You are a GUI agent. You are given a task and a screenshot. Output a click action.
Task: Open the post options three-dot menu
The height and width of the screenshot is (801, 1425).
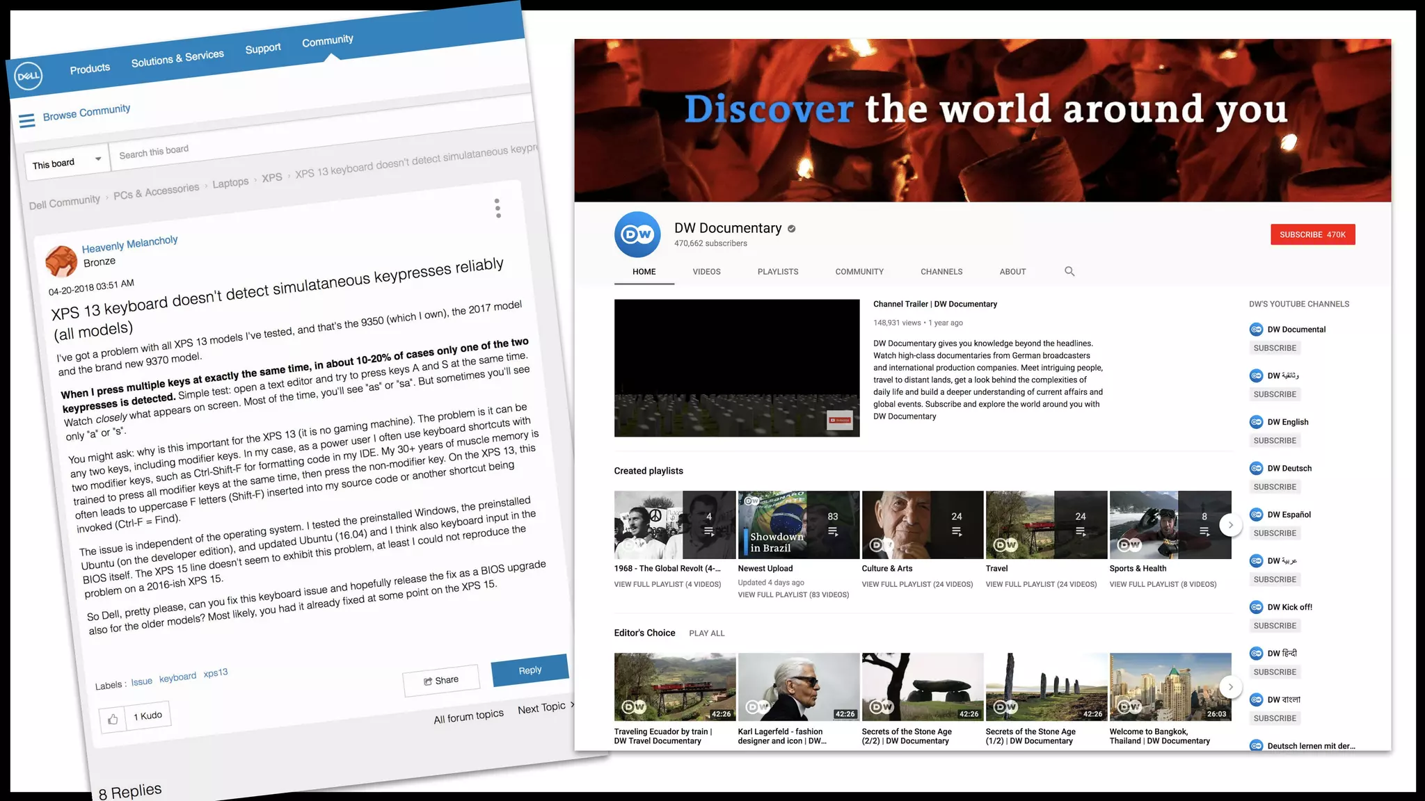point(497,208)
